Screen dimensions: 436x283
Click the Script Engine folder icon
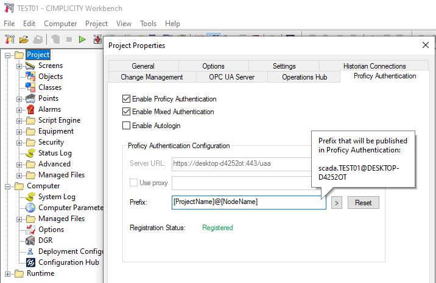[30, 121]
